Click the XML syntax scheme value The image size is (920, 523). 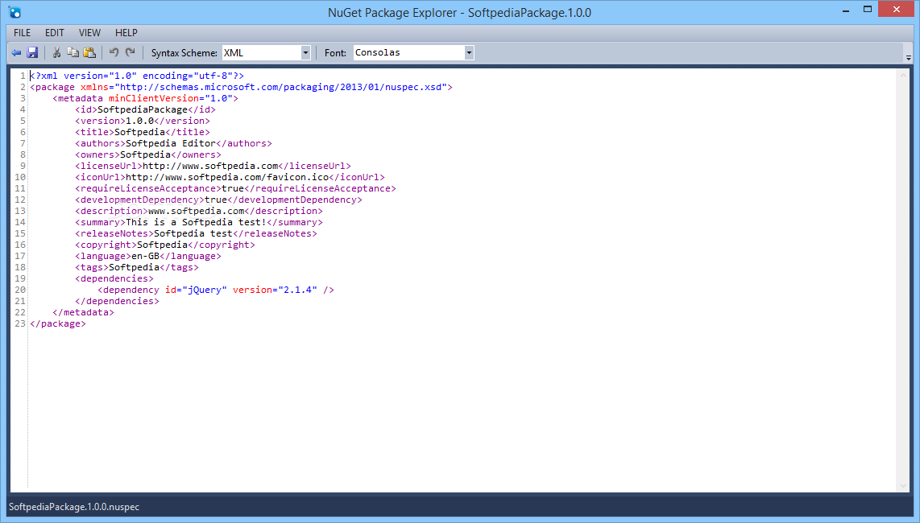[262, 53]
